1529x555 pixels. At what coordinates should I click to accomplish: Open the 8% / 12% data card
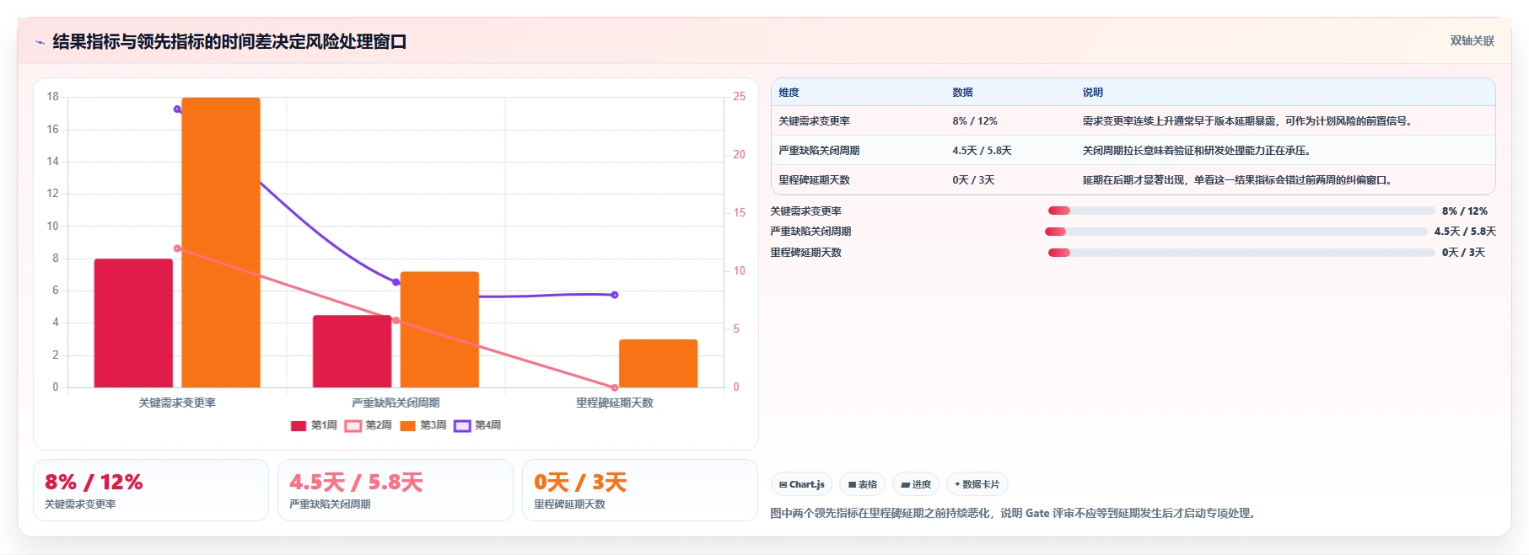[151, 490]
